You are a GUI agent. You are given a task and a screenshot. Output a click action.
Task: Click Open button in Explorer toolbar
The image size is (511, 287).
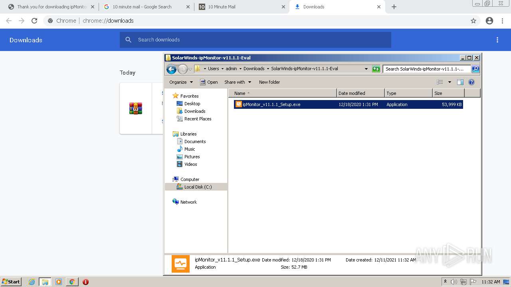pos(209,82)
